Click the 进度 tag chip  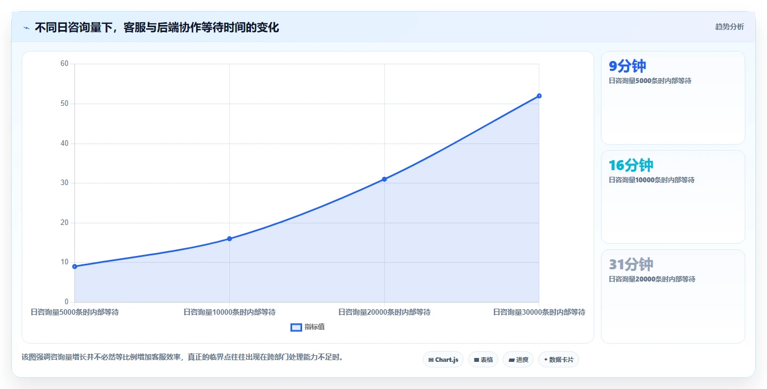tap(518, 360)
